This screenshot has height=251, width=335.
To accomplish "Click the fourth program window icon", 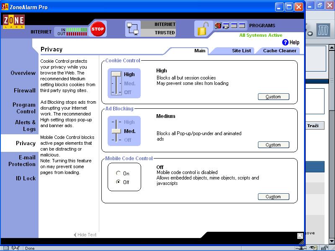I will pos(242,26).
